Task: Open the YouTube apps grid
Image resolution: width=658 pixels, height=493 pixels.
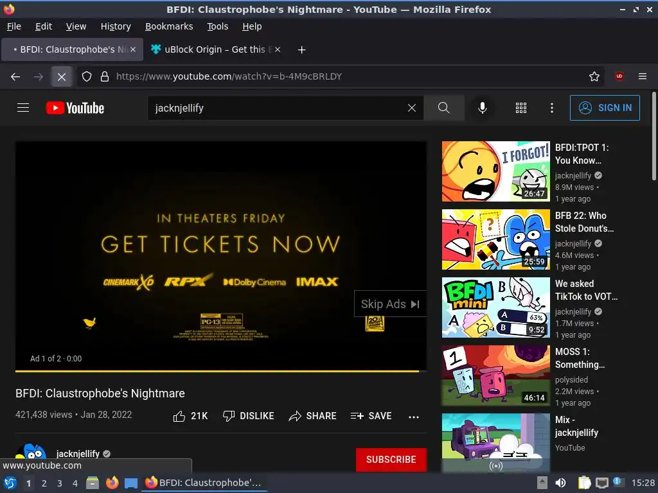Action: click(x=520, y=108)
